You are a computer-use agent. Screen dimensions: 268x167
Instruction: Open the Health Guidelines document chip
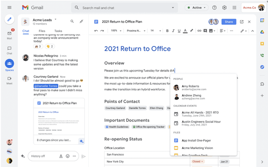117,127
